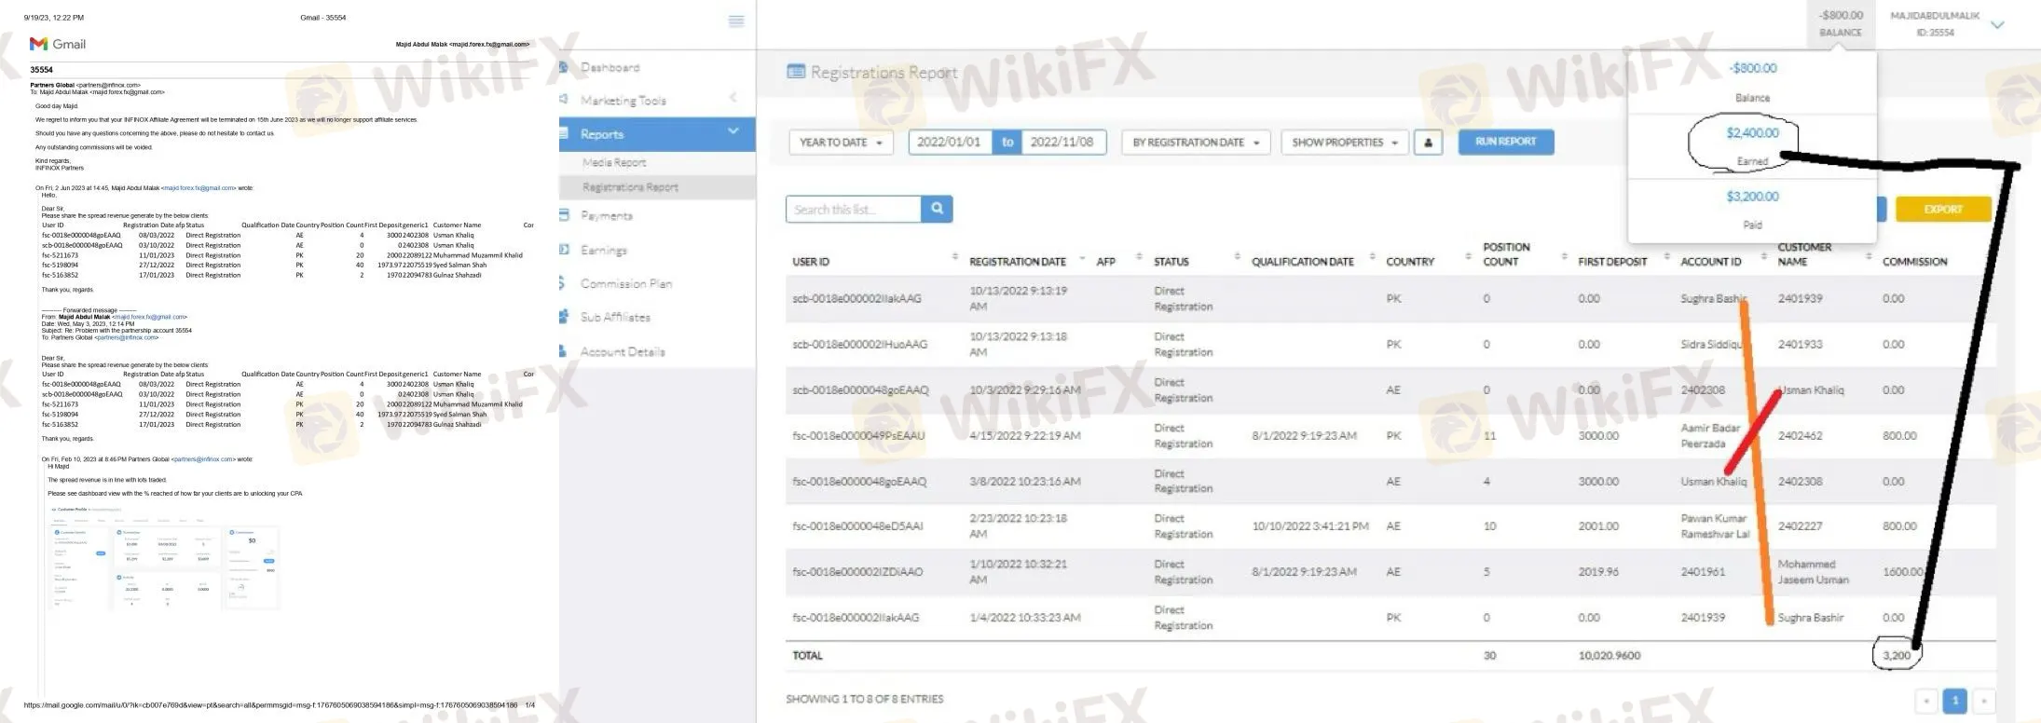Open Show Properties dropdown

(1344, 143)
